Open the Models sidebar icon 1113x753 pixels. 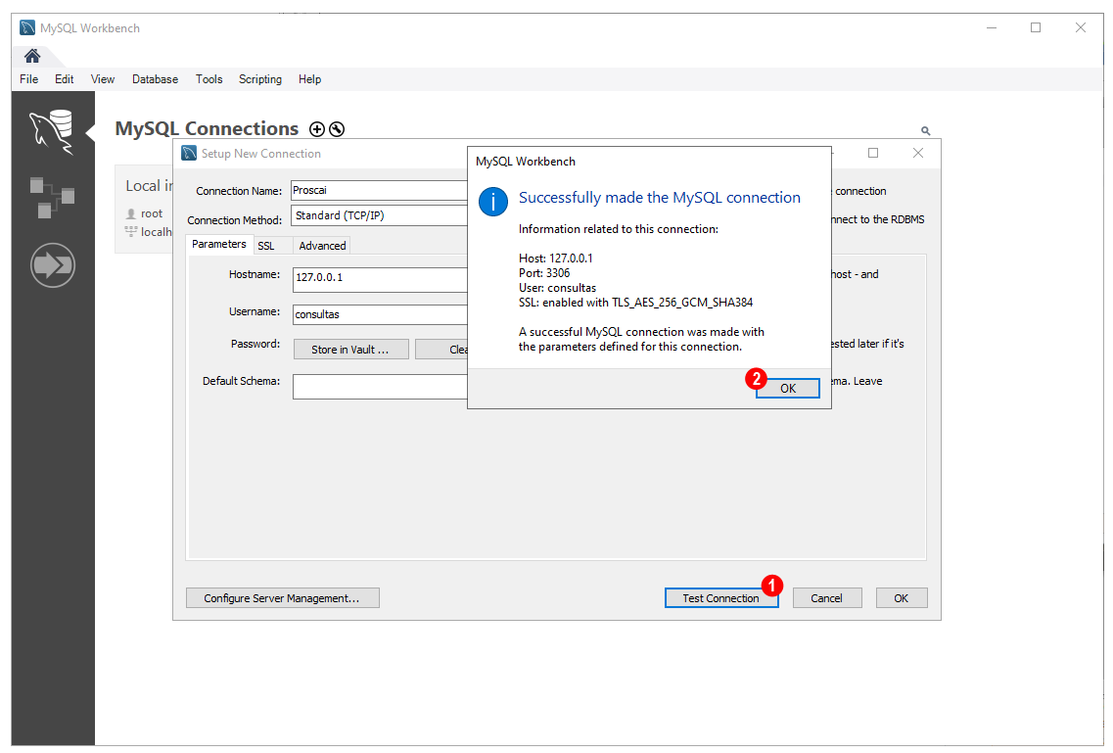[x=52, y=197]
